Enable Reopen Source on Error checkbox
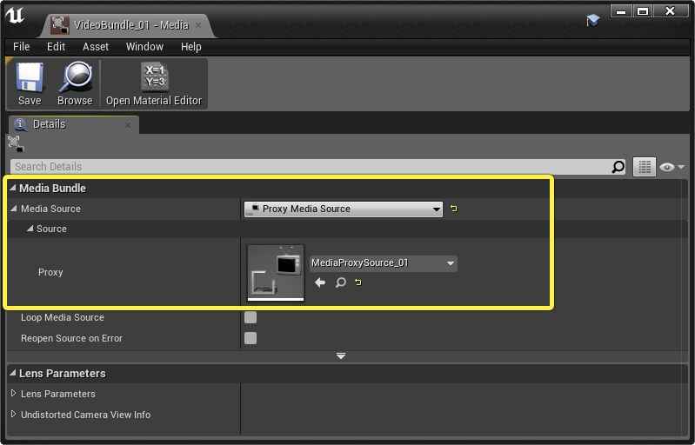695x445 pixels. tap(251, 338)
